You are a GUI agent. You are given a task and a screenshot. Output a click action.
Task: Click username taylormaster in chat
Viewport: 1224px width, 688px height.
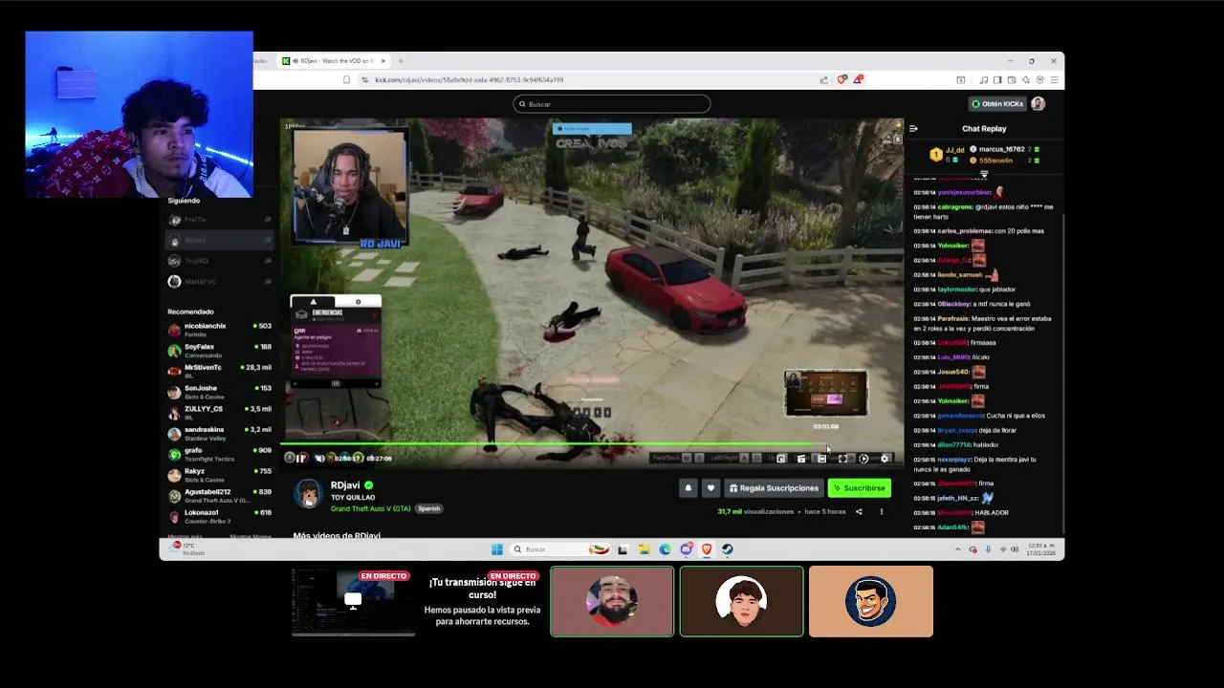(x=956, y=290)
